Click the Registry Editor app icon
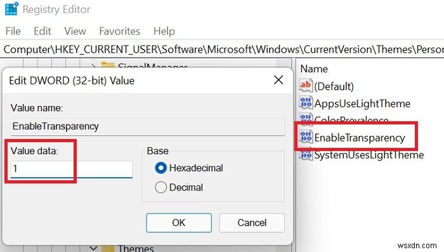Viewport: 444px width, 252px height. 12,8
